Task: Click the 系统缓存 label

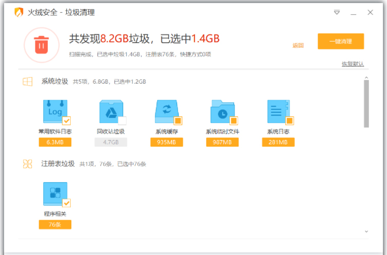Action: (x=167, y=131)
